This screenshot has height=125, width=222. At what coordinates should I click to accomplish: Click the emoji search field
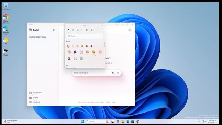click(x=85, y=36)
